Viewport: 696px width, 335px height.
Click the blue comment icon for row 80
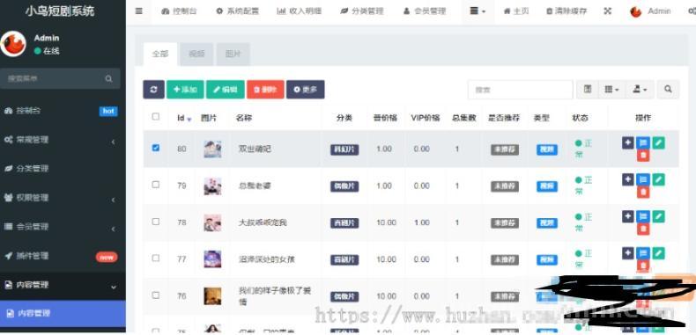click(x=643, y=142)
